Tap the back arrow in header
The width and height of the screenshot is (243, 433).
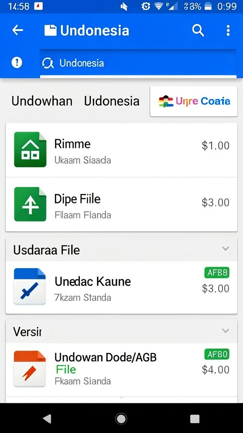[x=18, y=30]
